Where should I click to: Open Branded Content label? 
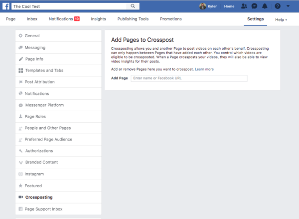point(41,162)
